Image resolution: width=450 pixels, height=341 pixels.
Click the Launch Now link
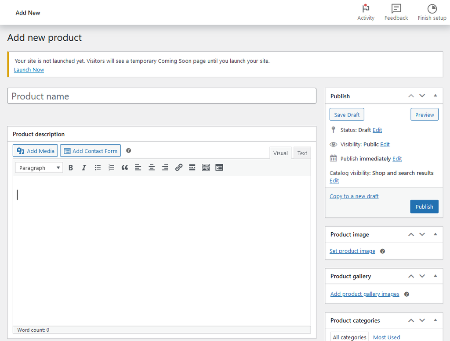(29, 70)
